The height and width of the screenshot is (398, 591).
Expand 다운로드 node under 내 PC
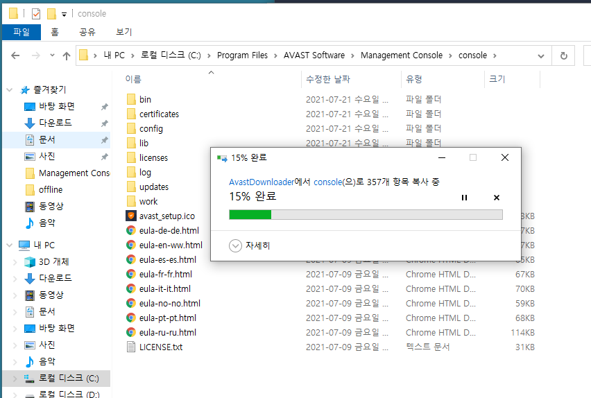point(15,279)
